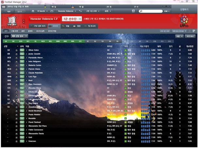Image resolution: width=198 pixels, height=148 pixels.
Task: Select the STC position pill
Action: pos(80,41)
